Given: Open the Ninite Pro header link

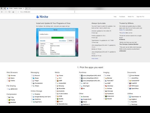Looking at the screenshot, I should (131, 17).
